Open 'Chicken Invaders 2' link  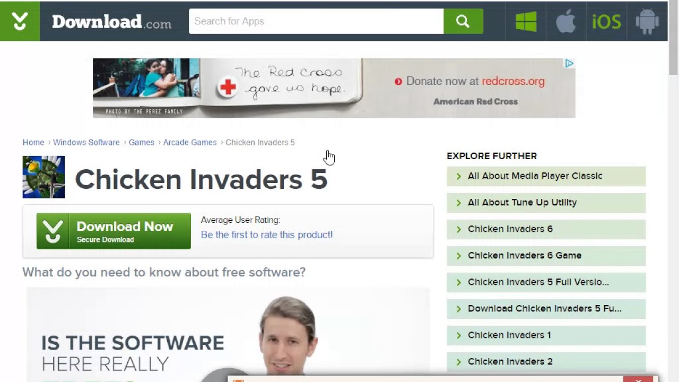point(510,361)
